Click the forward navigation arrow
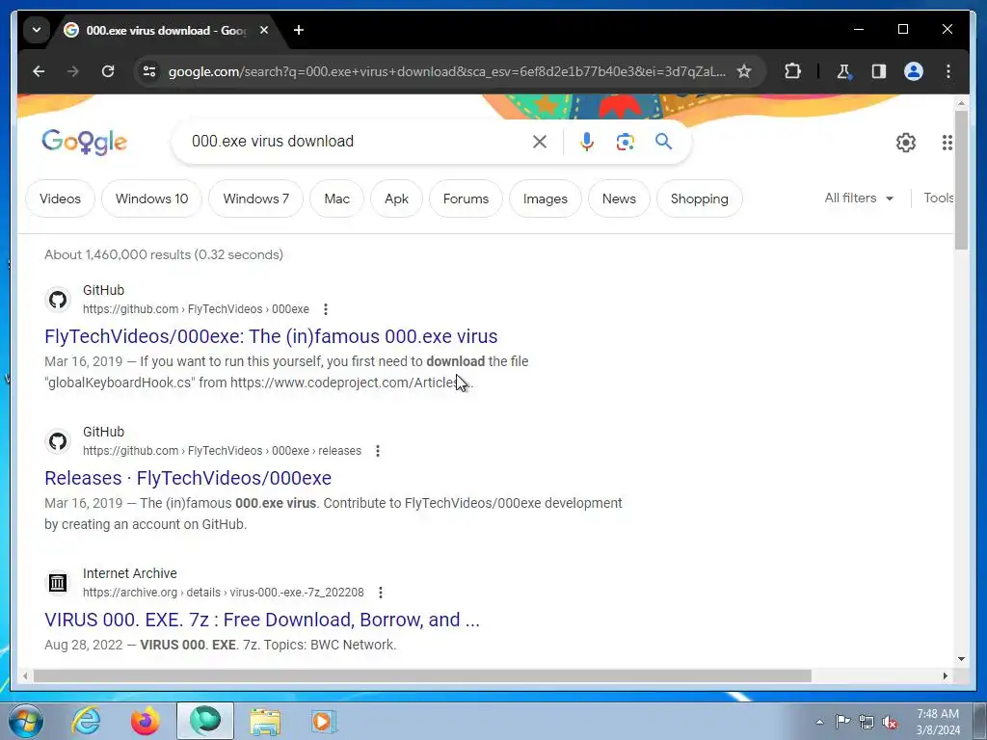The height and width of the screenshot is (740, 987). pyautogui.click(x=73, y=71)
